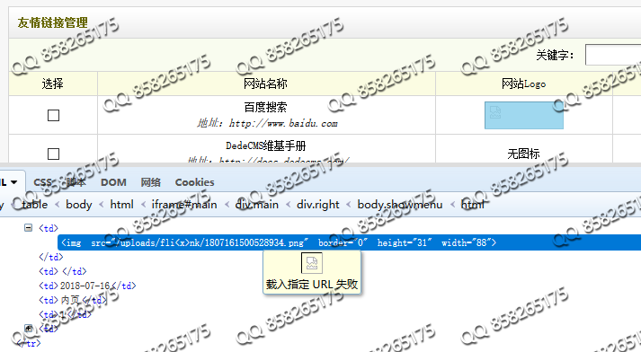Select table in the breadcrumb path
This screenshot has width=641, height=352.
34,204
